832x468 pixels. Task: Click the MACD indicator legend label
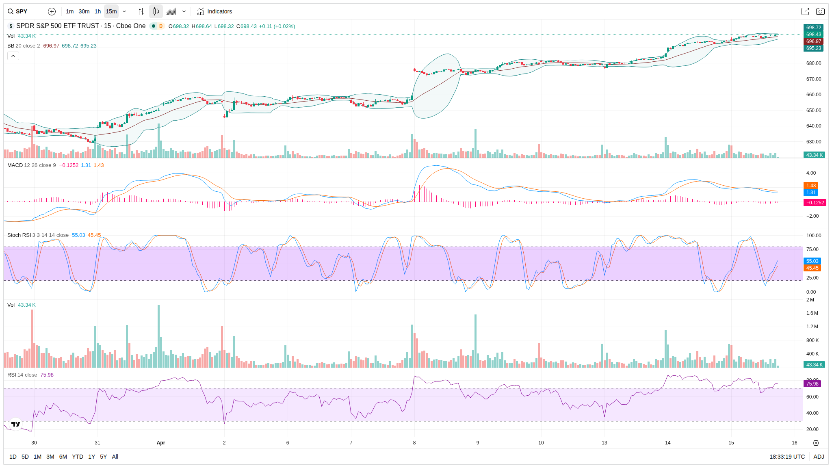[x=15, y=165]
